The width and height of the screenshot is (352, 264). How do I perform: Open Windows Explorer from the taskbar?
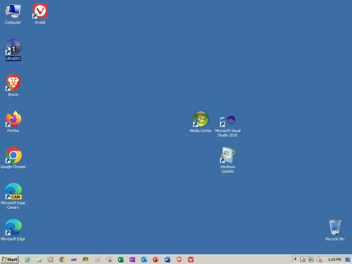pos(39,260)
